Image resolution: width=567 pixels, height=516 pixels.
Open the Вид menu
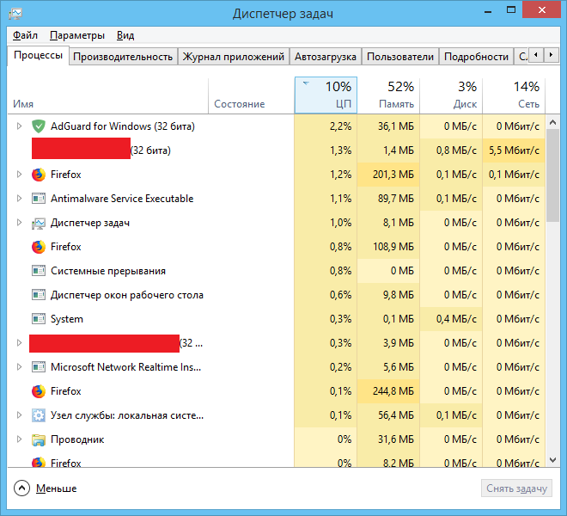[125, 35]
